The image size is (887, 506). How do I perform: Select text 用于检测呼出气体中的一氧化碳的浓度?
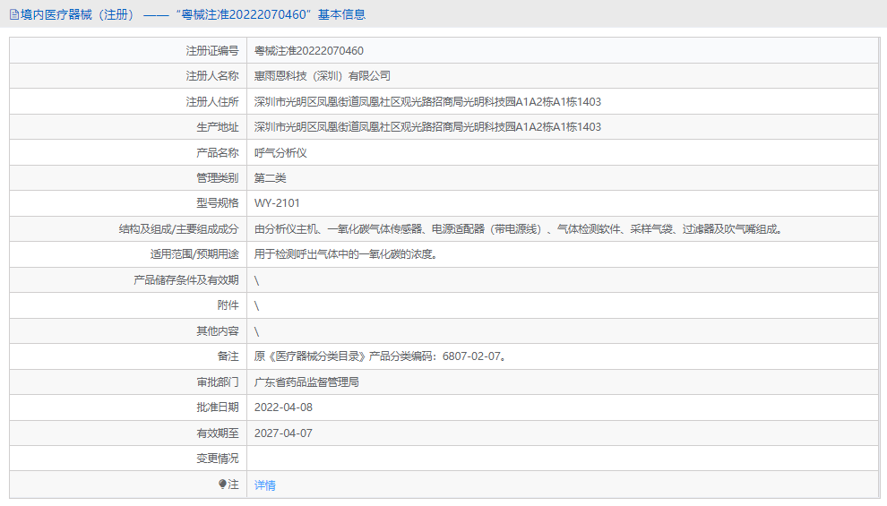coord(346,254)
